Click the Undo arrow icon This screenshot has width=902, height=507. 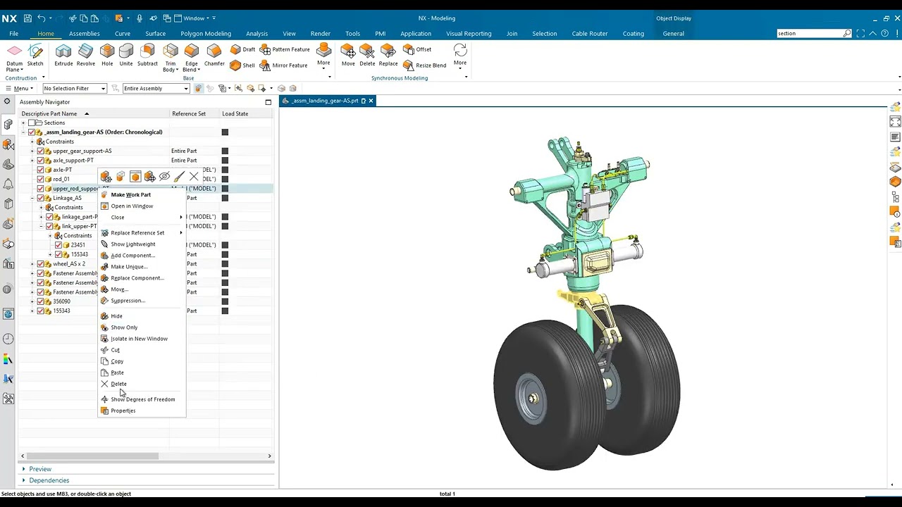coord(42,18)
